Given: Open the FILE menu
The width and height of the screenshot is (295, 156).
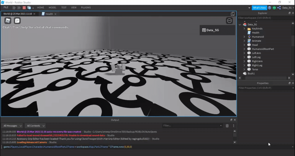Looking at the screenshot, I should point(6,8).
